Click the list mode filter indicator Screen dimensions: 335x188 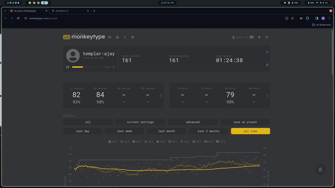(x=125, y=141)
